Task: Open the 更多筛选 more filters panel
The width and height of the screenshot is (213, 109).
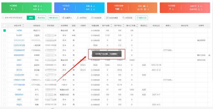Action: click(x=41, y=18)
